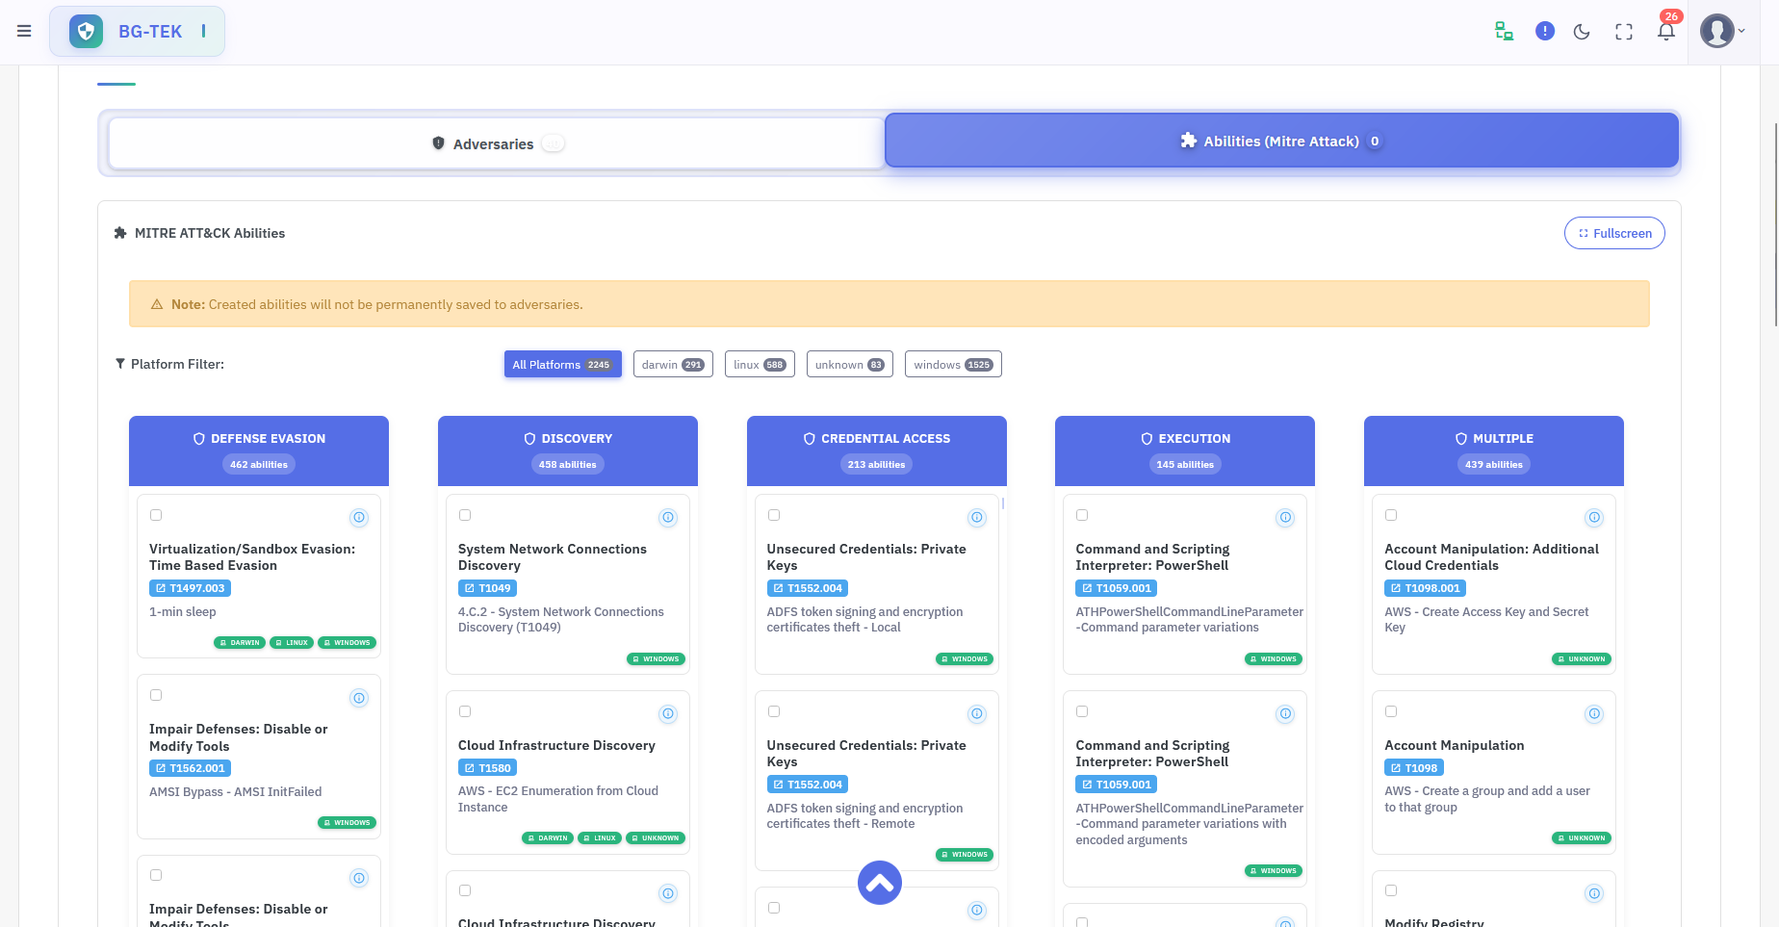Show info for Cloud Infrastructure Discovery ability
Image resolution: width=1779 pixels, height=927 pixels.
tap(668, 714)
